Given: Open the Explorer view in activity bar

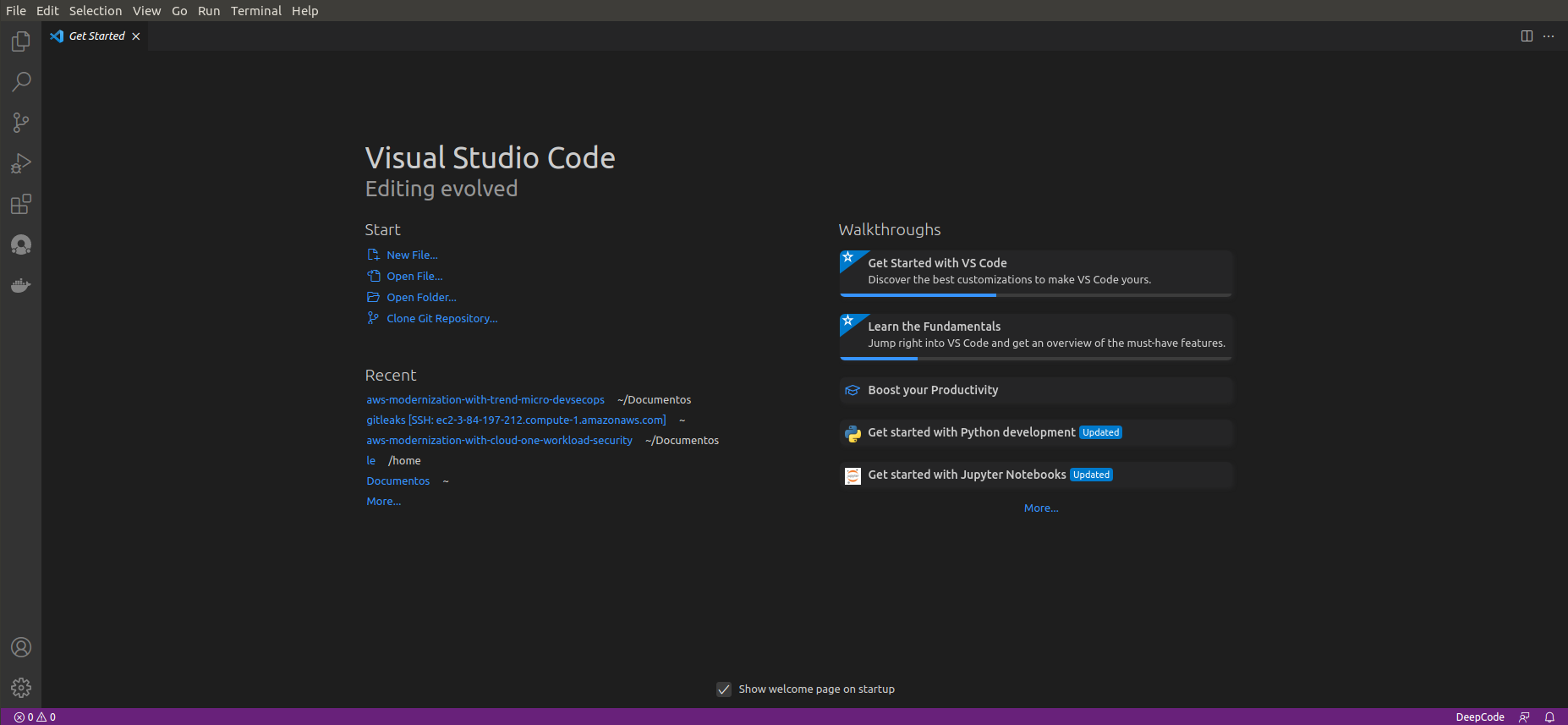Looking at the screenshot, I should click(20, 41).
